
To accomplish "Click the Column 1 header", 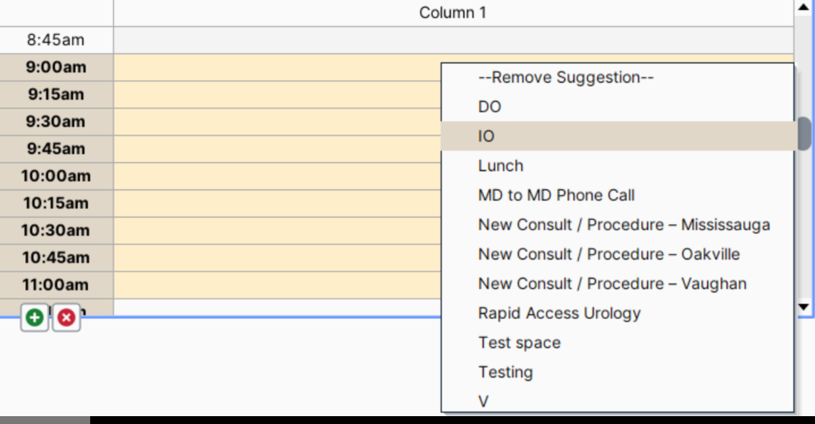I will tap(453, 13).
